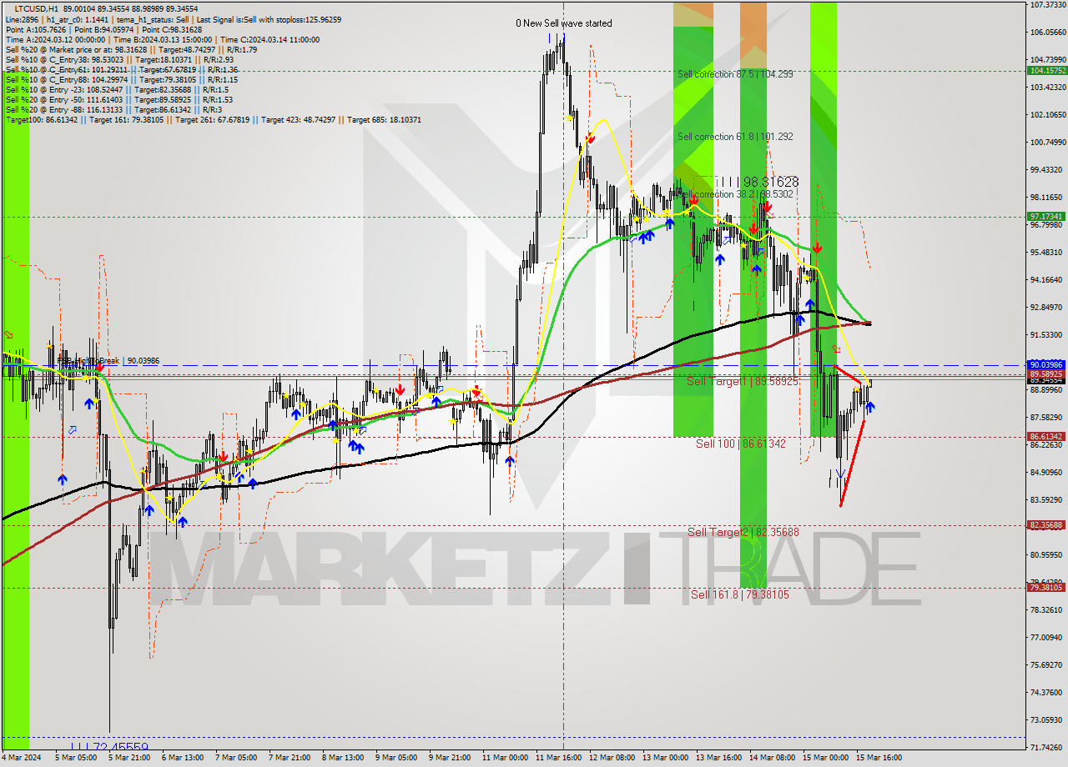The height and width of the screenshot is (767, 1068).
Task: Click the 'Sell Target1 | 89.58925' label
Action: (743, 381)
